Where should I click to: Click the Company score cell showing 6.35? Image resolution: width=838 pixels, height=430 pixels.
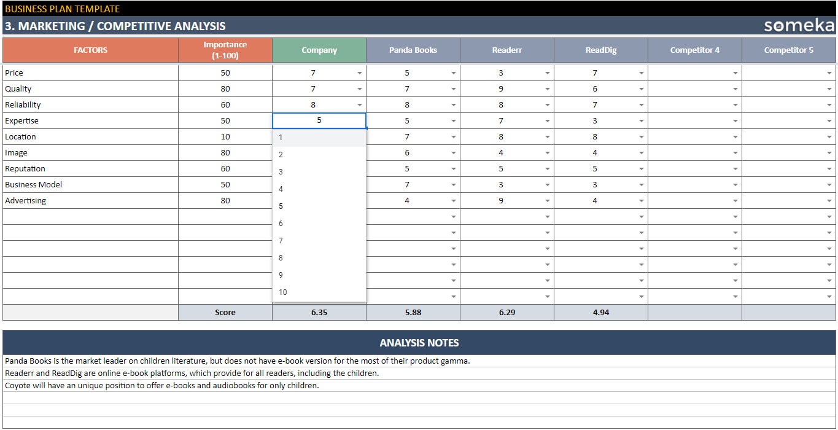pyautogui.click(x=319, y=312)
